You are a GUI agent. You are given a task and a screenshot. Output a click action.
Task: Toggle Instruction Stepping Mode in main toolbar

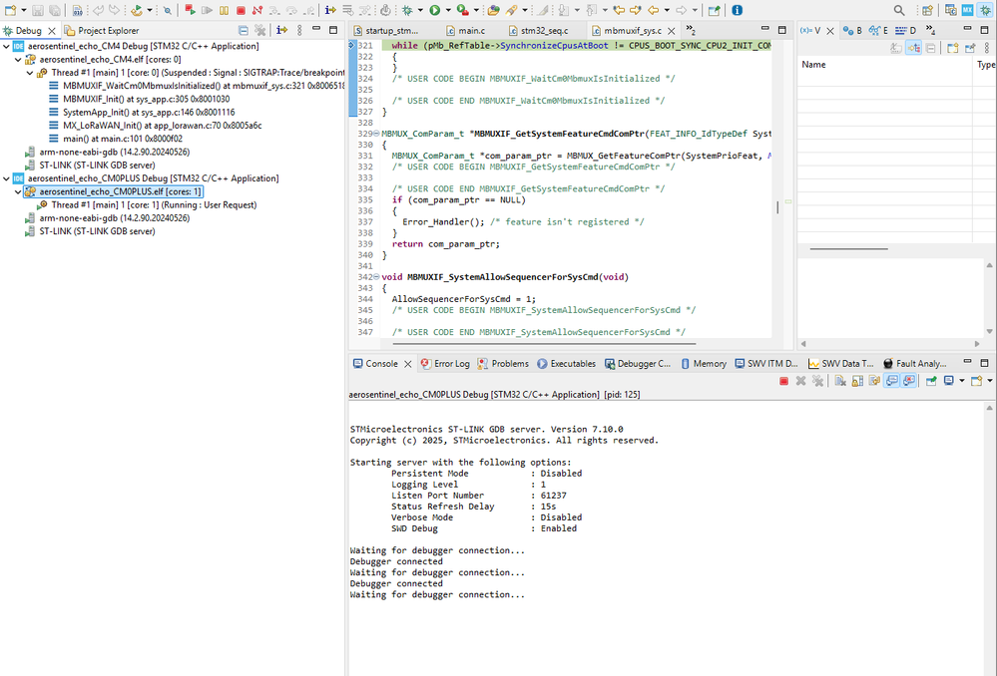click(330, 10)
